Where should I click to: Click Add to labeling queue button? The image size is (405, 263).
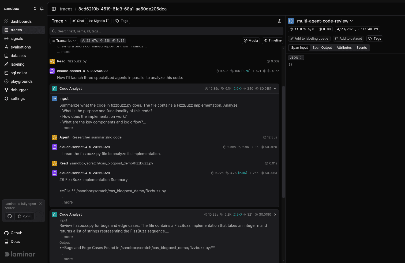(309, 39)
